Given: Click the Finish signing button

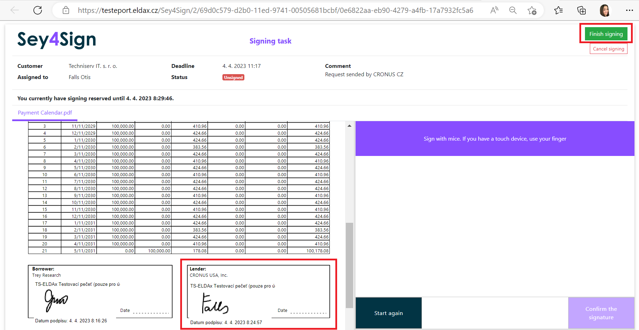Looking at the screenshot, I should [x=606, y=34].
